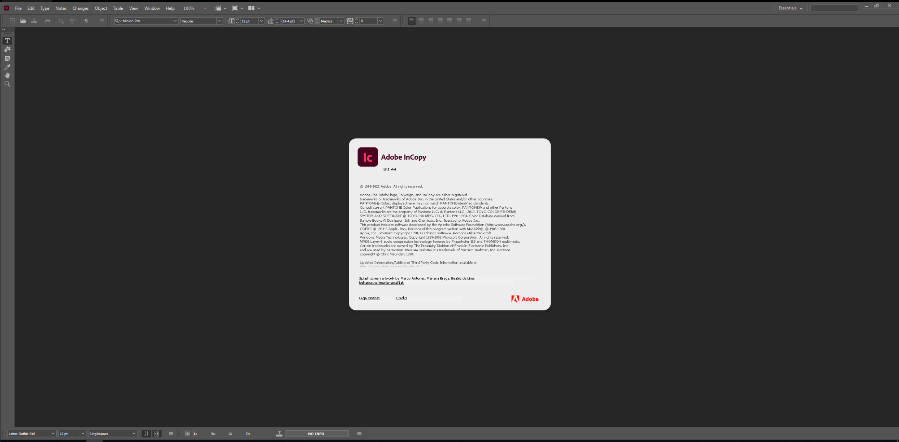Viewport: 899px width, 442px height.
Task: Toggle Align left paragraph button
Action: pos(412,21)
